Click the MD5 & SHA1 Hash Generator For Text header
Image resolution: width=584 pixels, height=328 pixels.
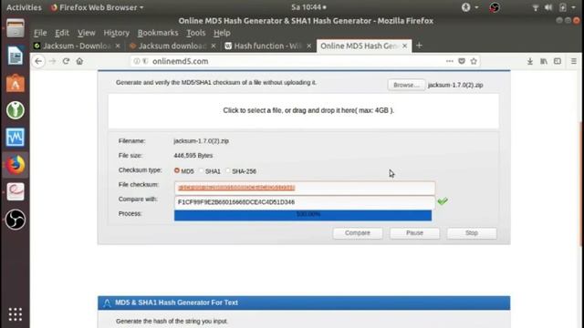(304, 302)
